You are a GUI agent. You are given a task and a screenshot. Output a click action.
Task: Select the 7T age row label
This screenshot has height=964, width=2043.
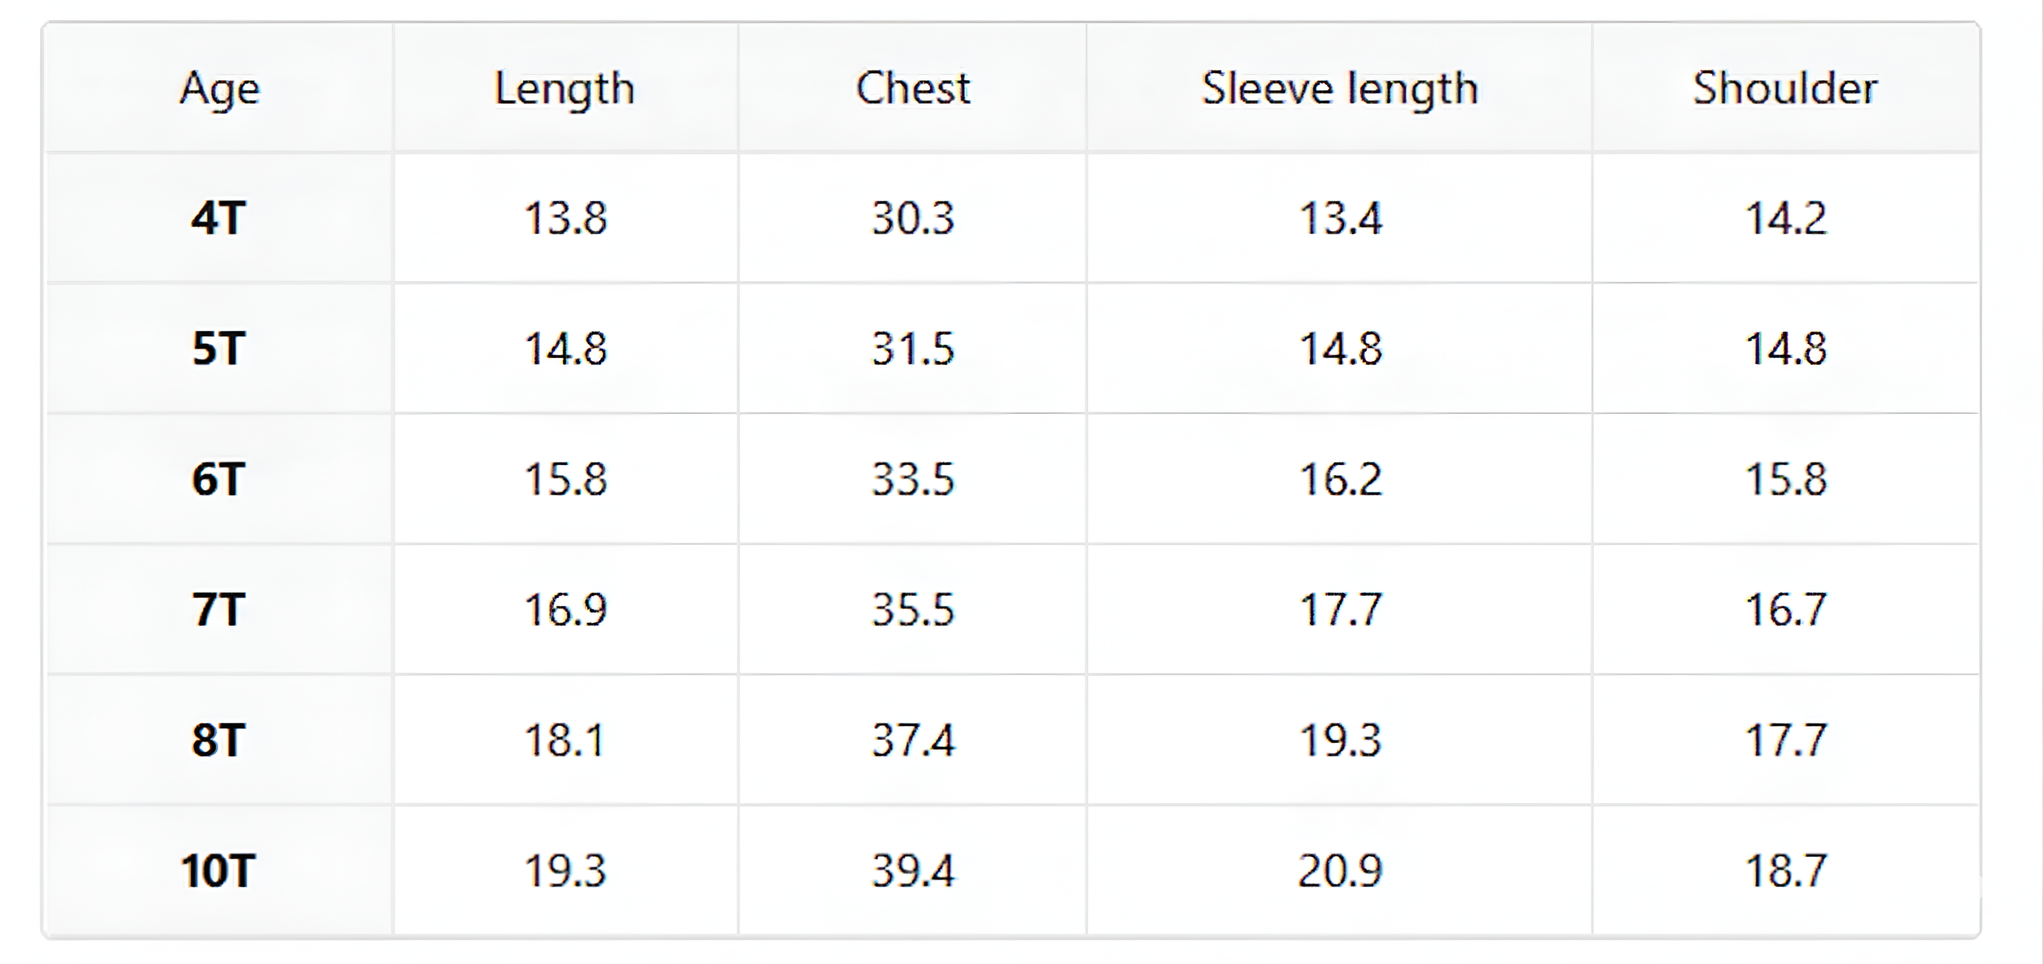(219, 609)
